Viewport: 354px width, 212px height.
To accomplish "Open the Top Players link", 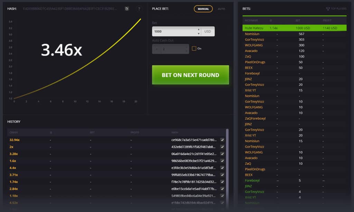I will tap(338, 9).
